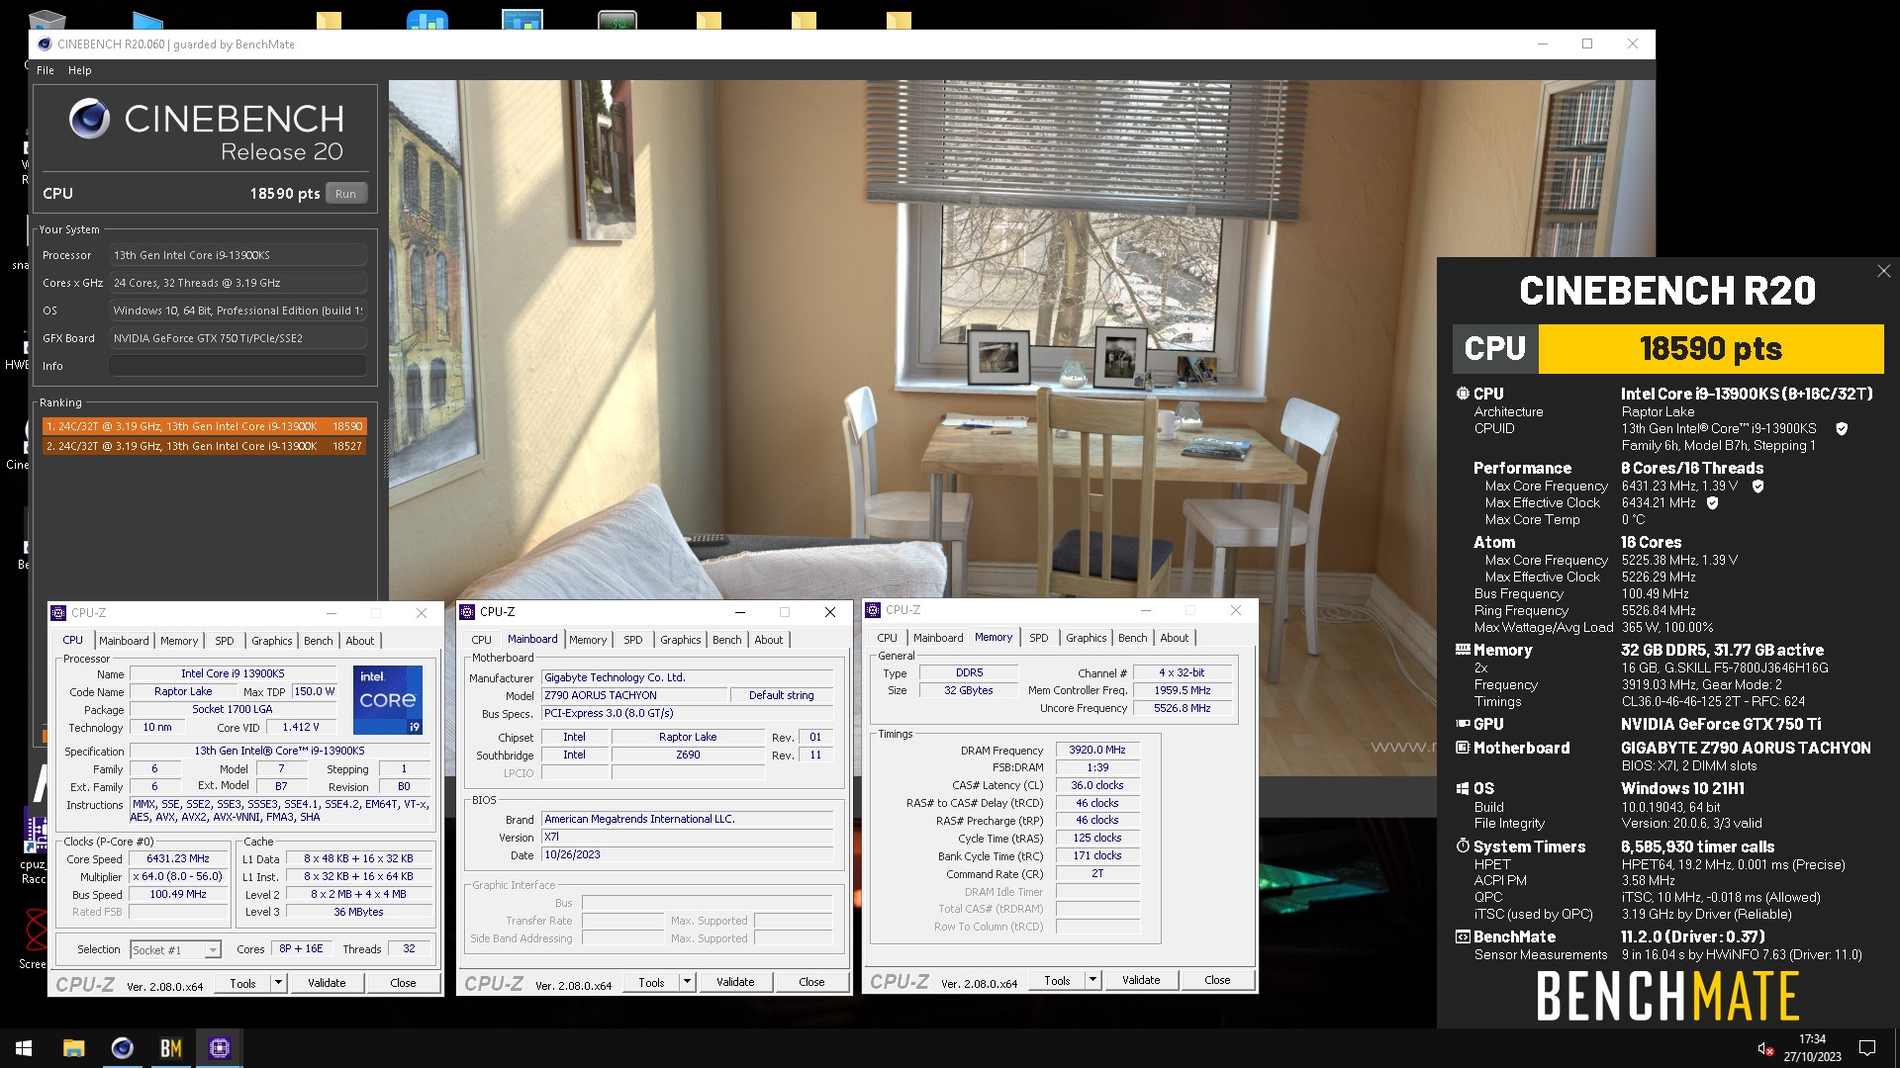The width and height of the screenshot is (1900, 1068).
Task: Click Validate in the first CPU-Z window
Action: click(327, 983)
